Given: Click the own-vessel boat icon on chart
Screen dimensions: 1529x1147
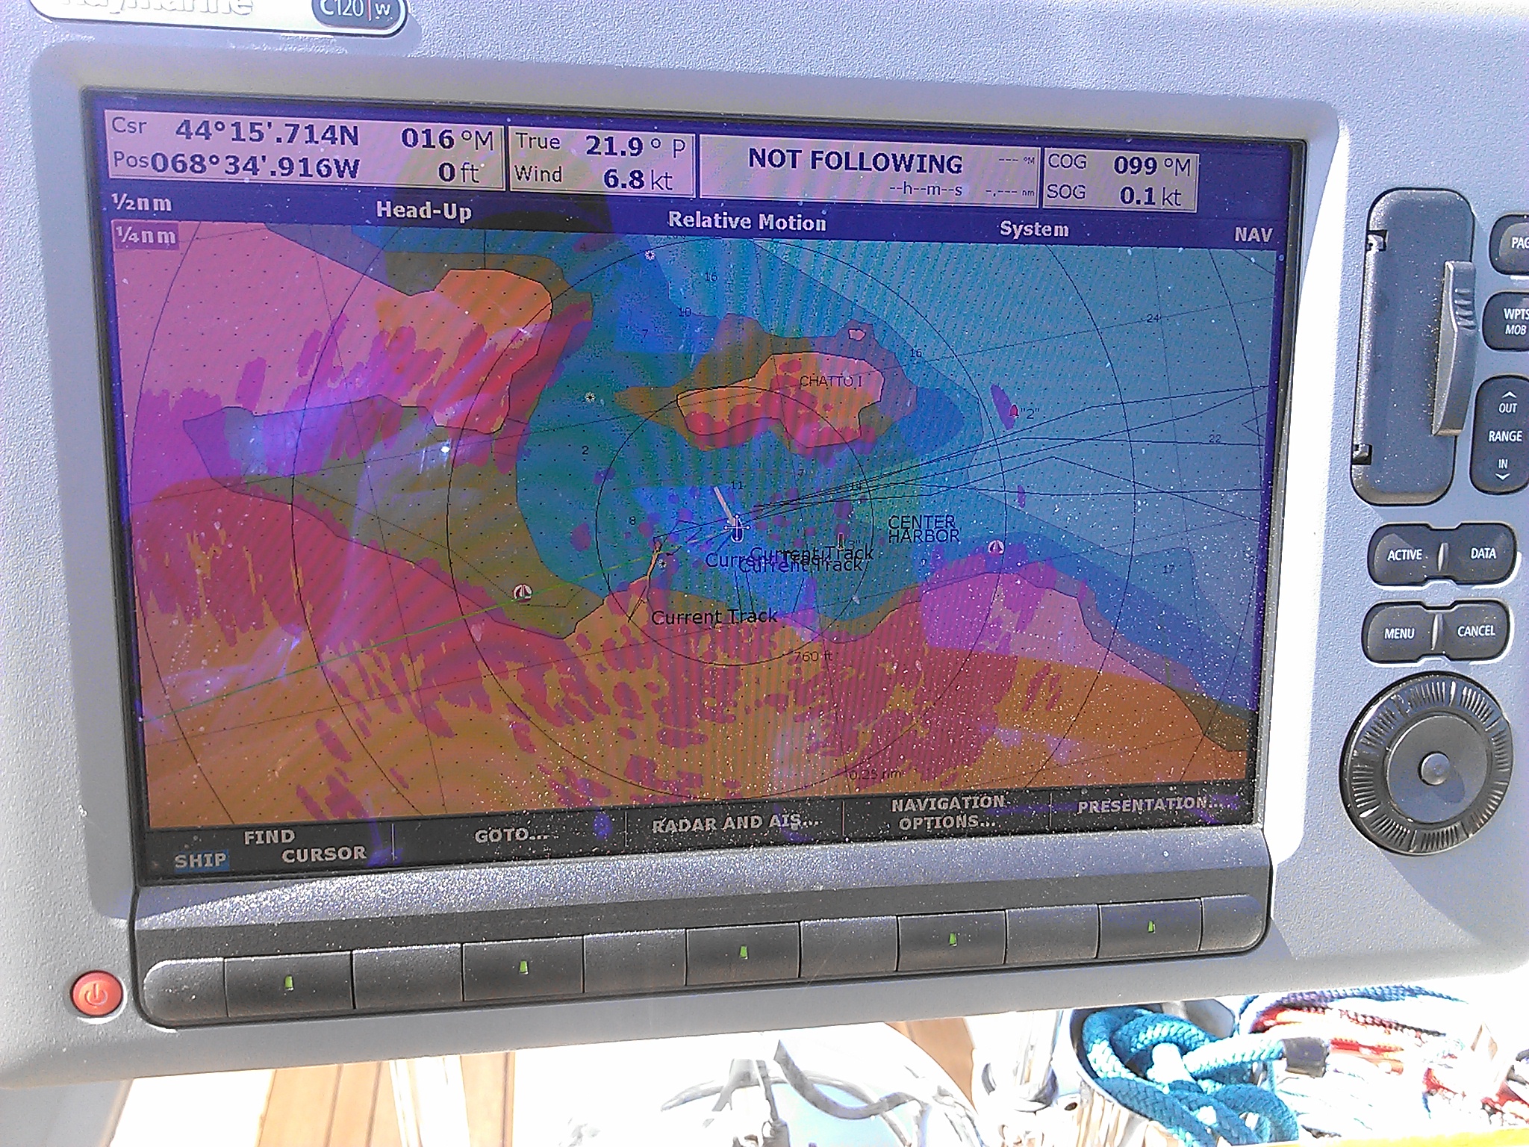Looking at the screenshot, I should (x=738, y=529).
